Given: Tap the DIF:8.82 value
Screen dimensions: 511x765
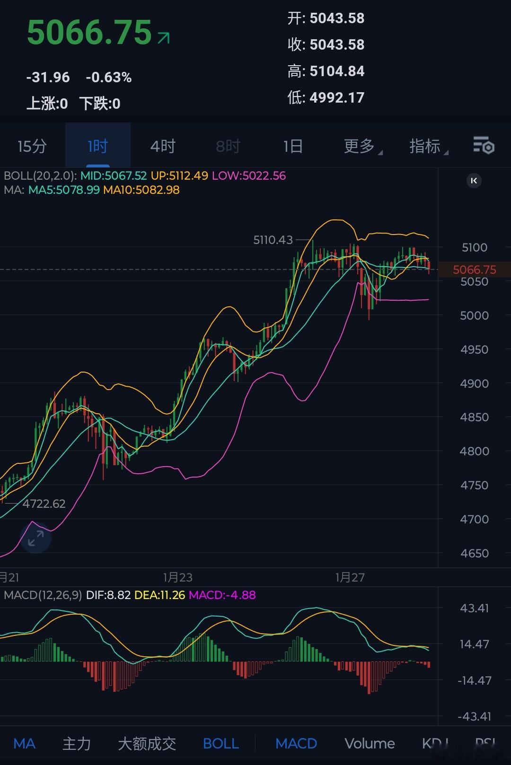Looking at the screenshot, I should (108, 595).
